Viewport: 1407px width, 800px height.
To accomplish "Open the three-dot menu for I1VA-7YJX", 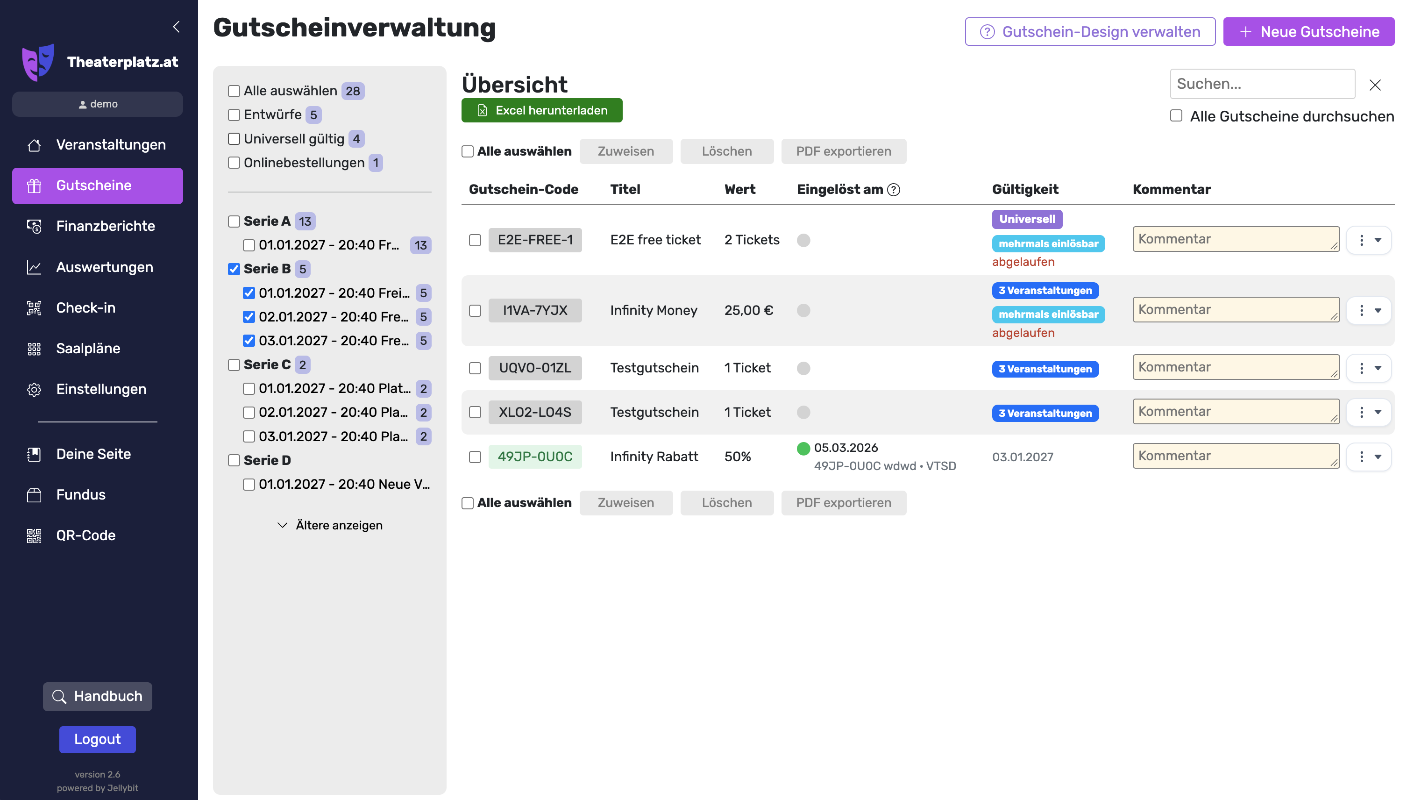I will (x=1361, y=310).
